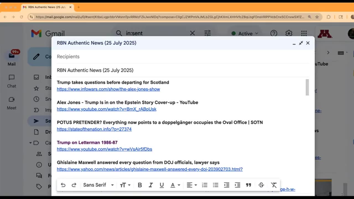Undo the last edit in compose toolbar
The image size is (354, 199).
click(x=63, y=185)
